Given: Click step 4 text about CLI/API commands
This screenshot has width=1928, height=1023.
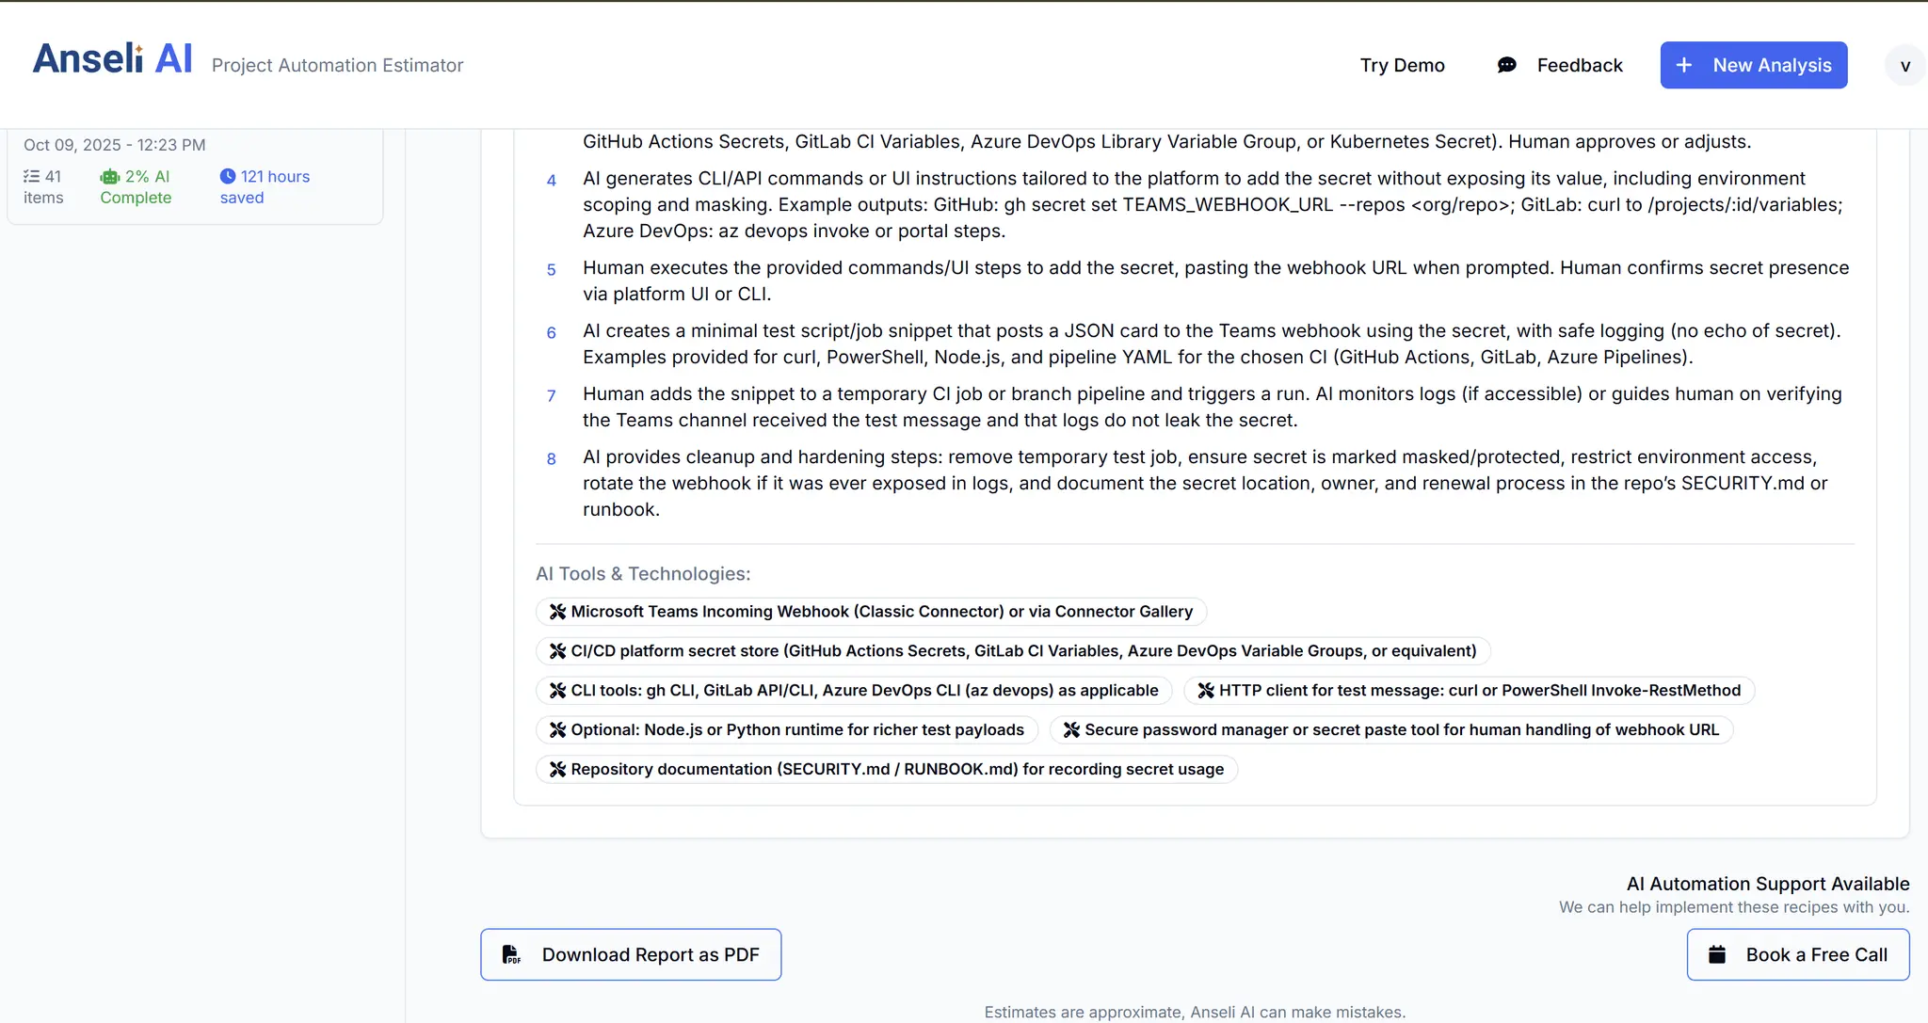Looking at the screenshot, I should (1213, 204).
